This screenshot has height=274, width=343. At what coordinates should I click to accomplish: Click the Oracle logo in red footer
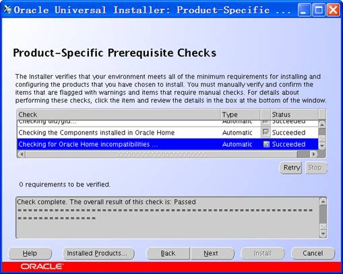(42, 267)
